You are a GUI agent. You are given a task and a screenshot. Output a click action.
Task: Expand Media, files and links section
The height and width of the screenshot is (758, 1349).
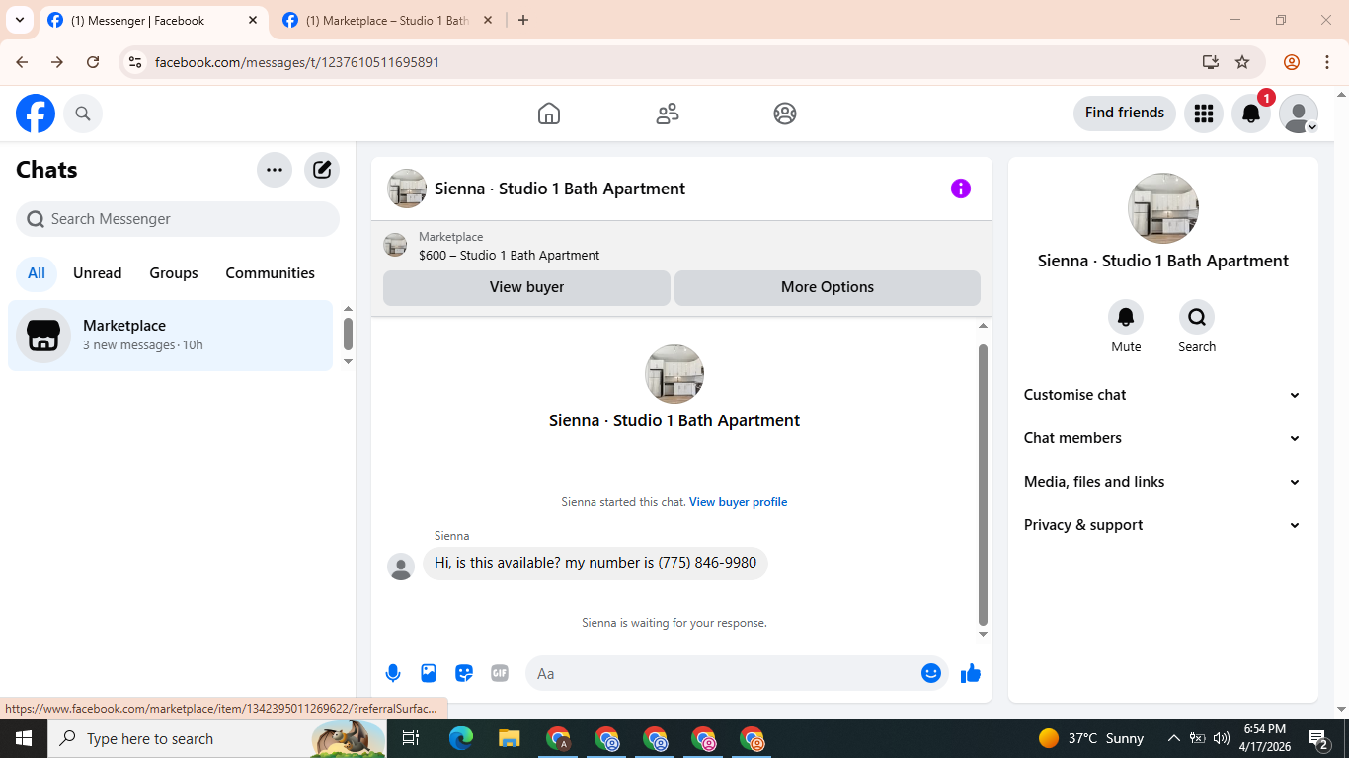click(x=1163, y=482)
